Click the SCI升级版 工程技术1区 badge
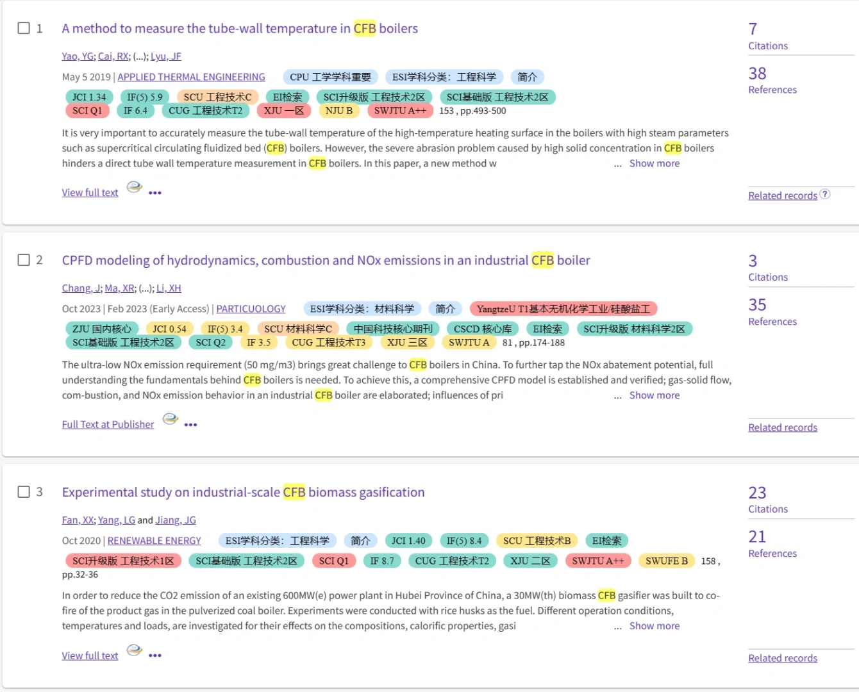The width and height of the screenshot is (859, 692). point(123,561)
